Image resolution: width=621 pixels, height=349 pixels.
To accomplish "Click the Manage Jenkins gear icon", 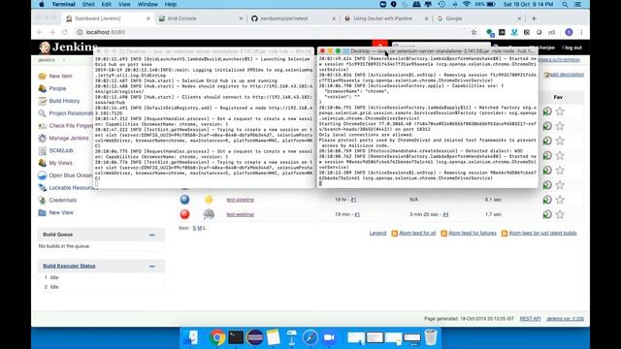I will [x=43, y=138].
